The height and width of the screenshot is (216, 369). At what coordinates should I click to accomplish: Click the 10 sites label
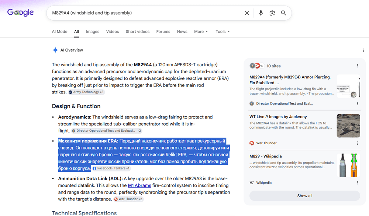click(273, 66)
